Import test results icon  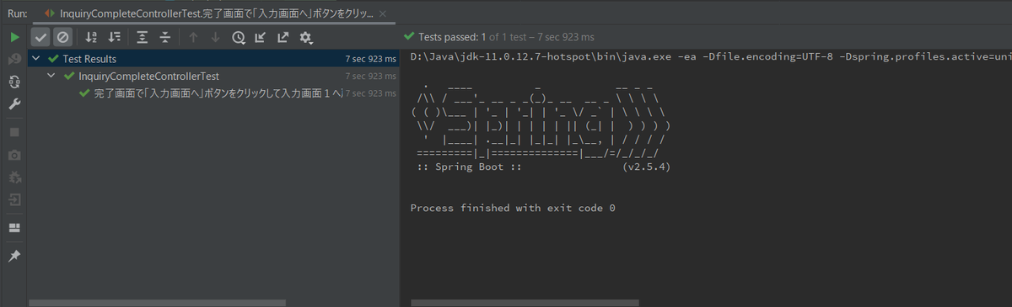261,37
